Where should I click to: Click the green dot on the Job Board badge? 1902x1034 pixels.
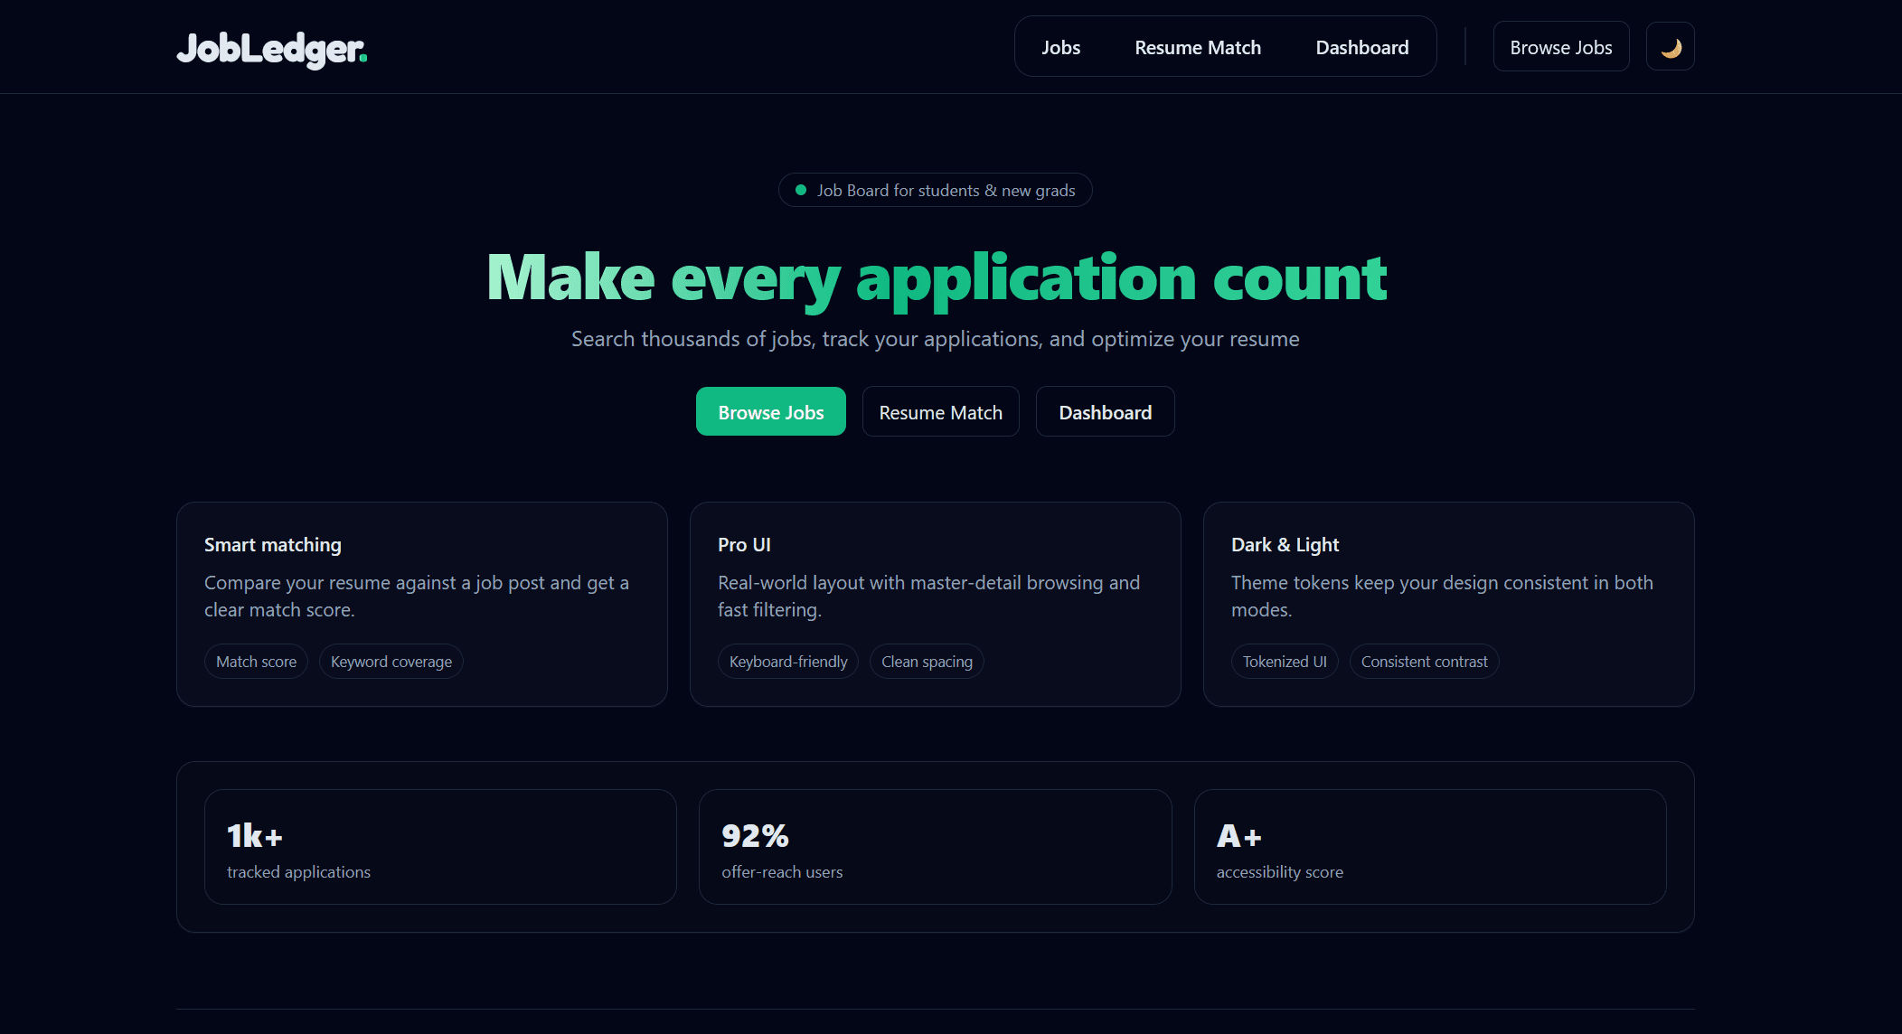point(799,190)
